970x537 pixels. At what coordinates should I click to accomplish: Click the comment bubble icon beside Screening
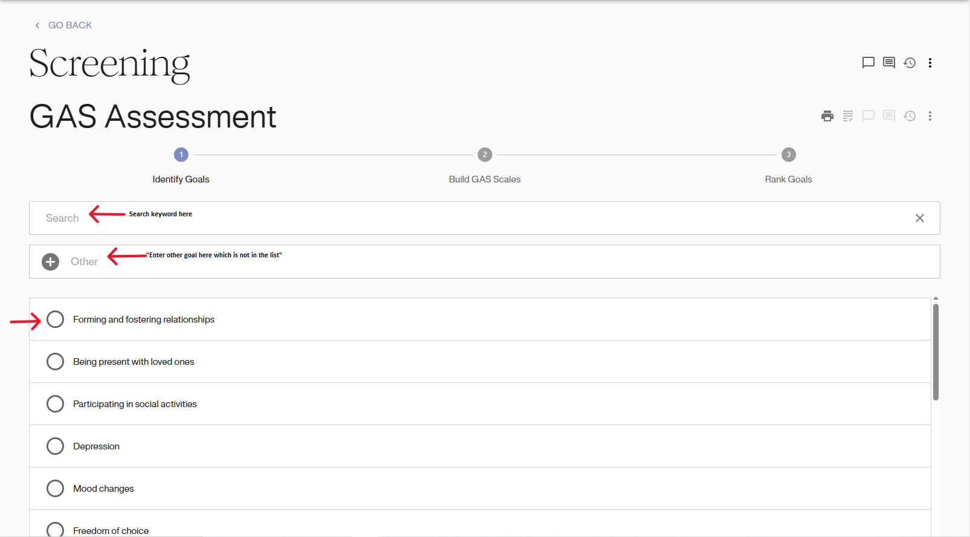pos(868,63)
